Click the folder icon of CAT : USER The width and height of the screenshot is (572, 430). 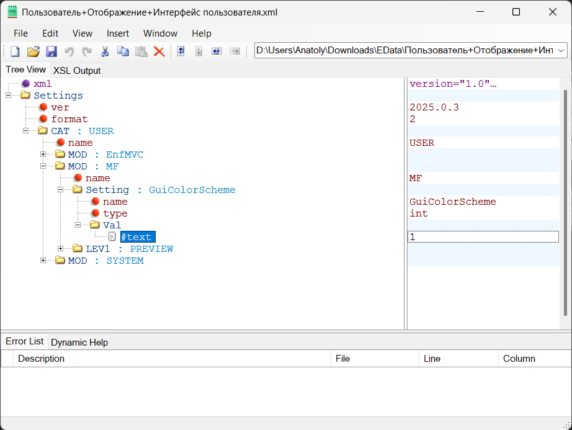(x=43, y=130)
